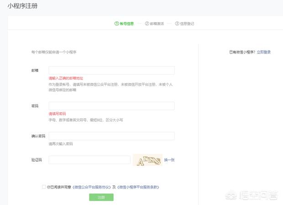
Task: Focus the 密码 password input field
Action: coord(111,106)
